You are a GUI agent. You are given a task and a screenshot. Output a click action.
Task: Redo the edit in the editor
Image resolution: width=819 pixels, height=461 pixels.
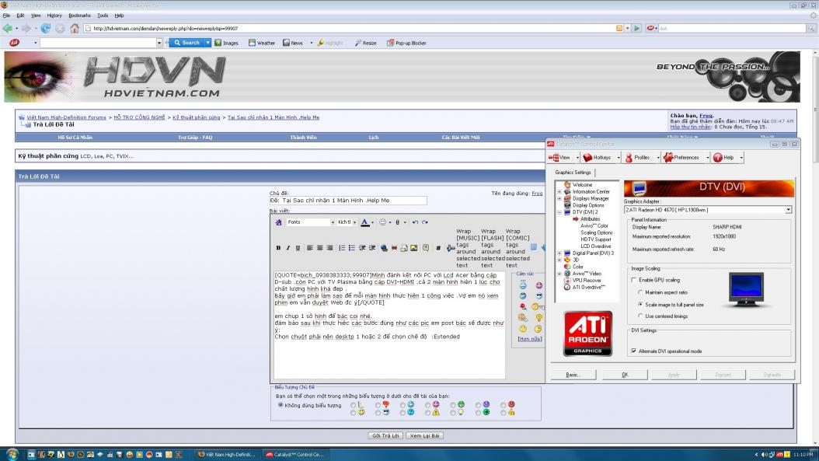424,222
